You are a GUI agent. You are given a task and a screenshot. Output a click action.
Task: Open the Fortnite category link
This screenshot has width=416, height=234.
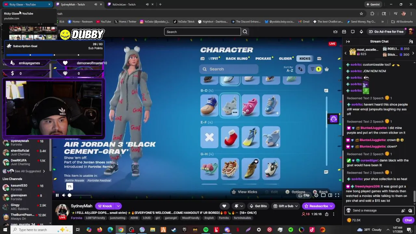pos(76,218)
